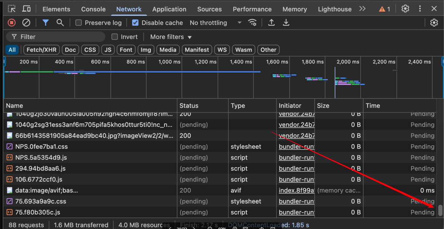The width and height of the screenshot is (444, 229).
Task: Stop recording network log
Action: point(11,22)
